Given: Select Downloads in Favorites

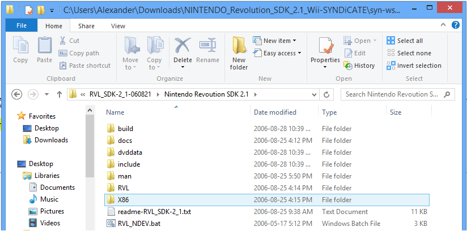Looking at the screenshot, I should pos(45,140).
